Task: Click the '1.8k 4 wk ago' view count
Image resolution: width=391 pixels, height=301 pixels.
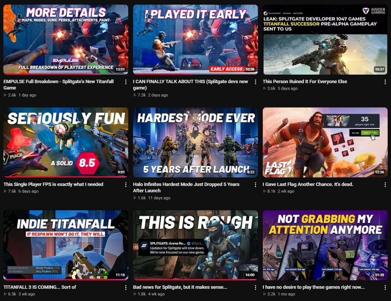Action: [x=149, y=294]
